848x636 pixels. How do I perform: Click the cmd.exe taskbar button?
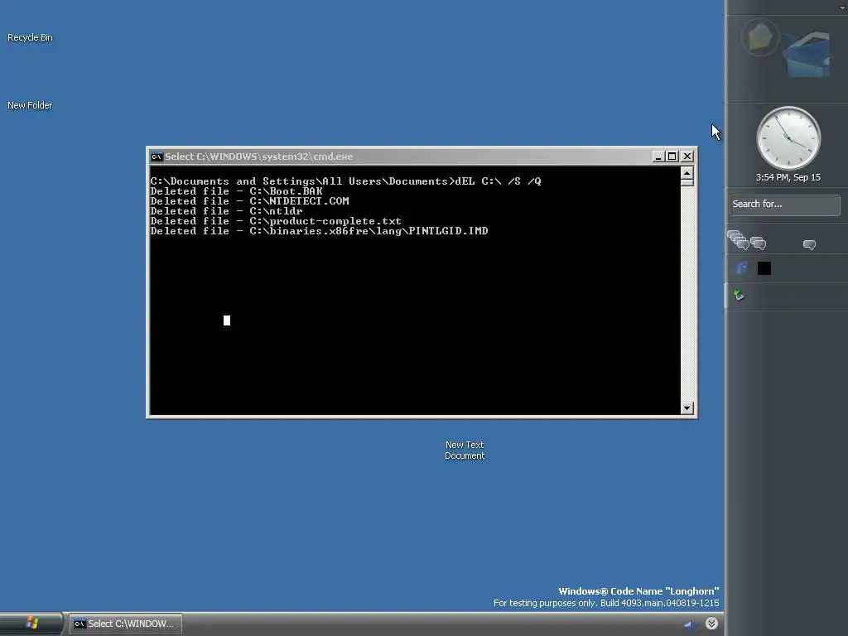(x=126, y=624)
